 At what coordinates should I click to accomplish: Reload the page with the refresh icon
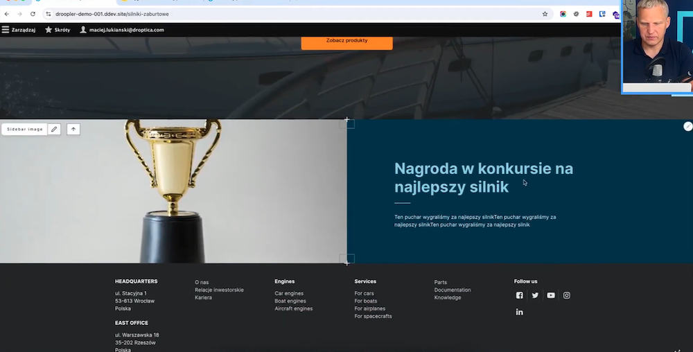coord(33,14)
